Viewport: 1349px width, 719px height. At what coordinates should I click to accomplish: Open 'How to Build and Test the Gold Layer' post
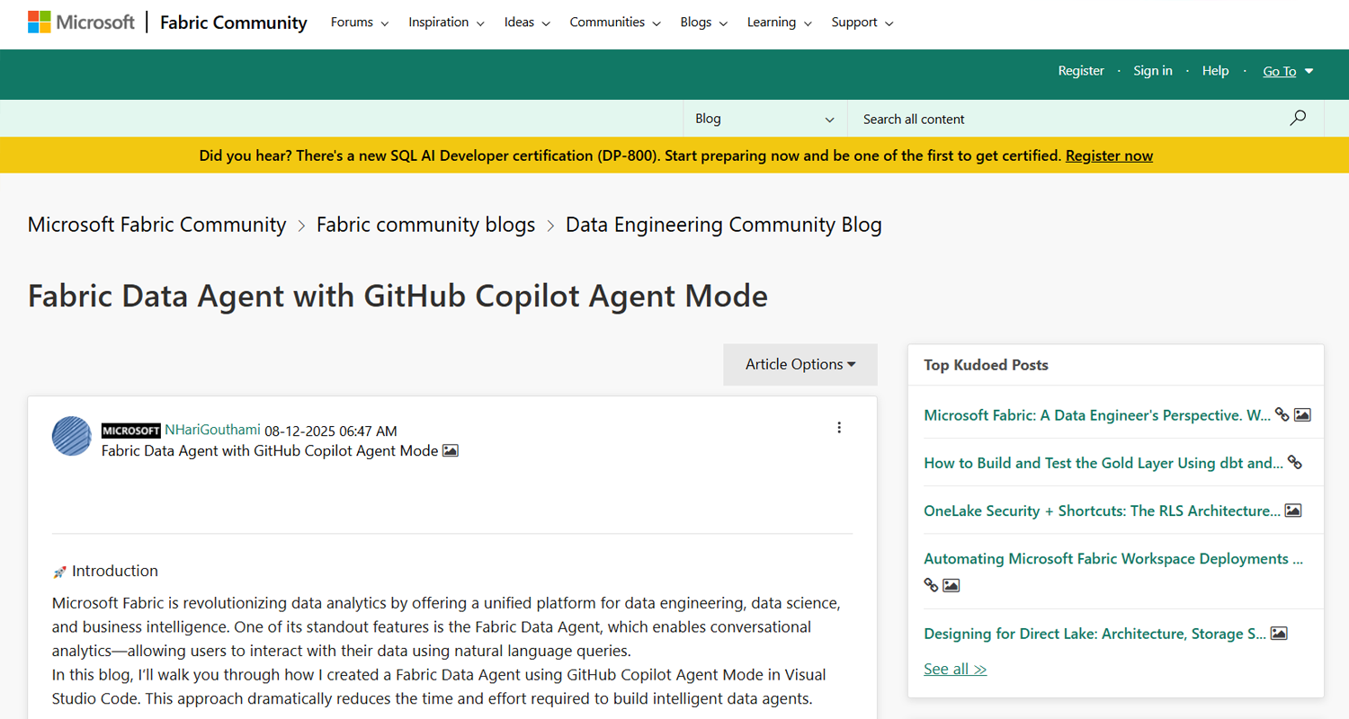click(1103, 463)
